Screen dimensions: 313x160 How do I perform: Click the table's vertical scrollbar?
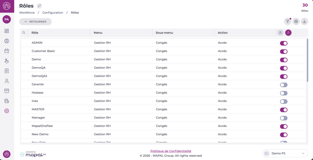[x=307, y=61]
